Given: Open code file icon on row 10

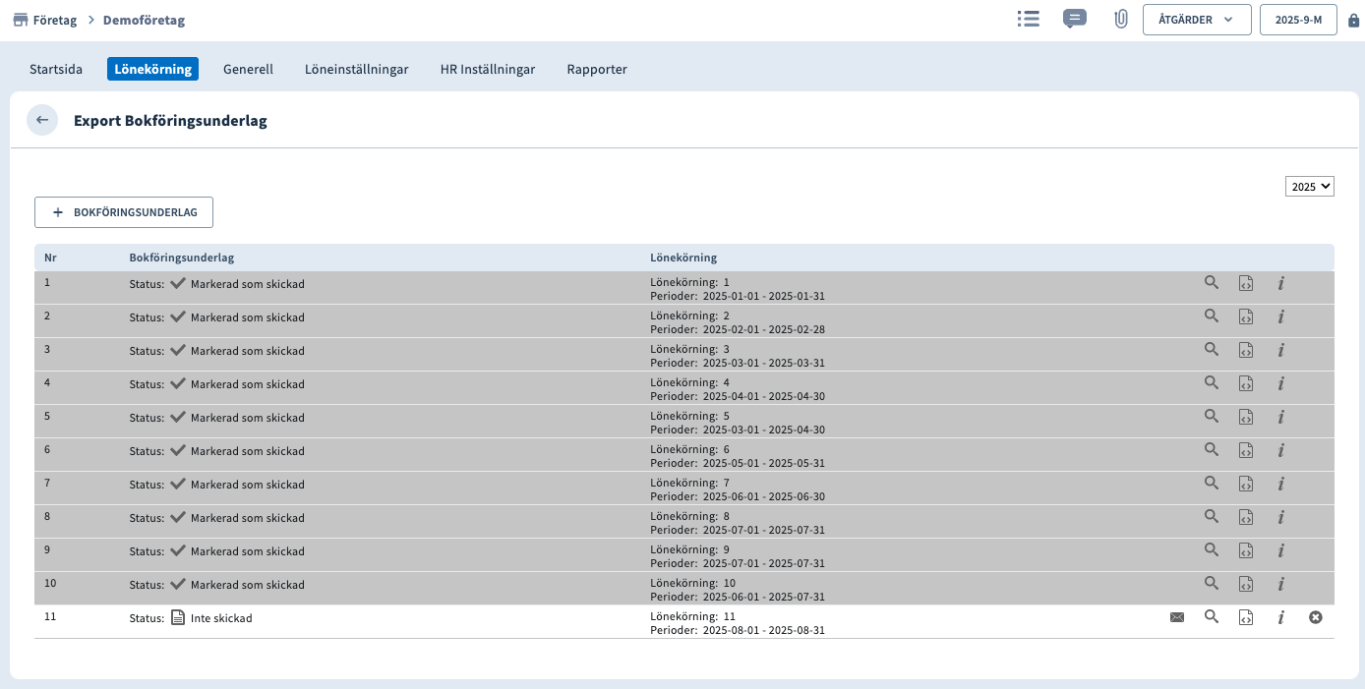Looking at the screenshot, I should click(1246, 584).
